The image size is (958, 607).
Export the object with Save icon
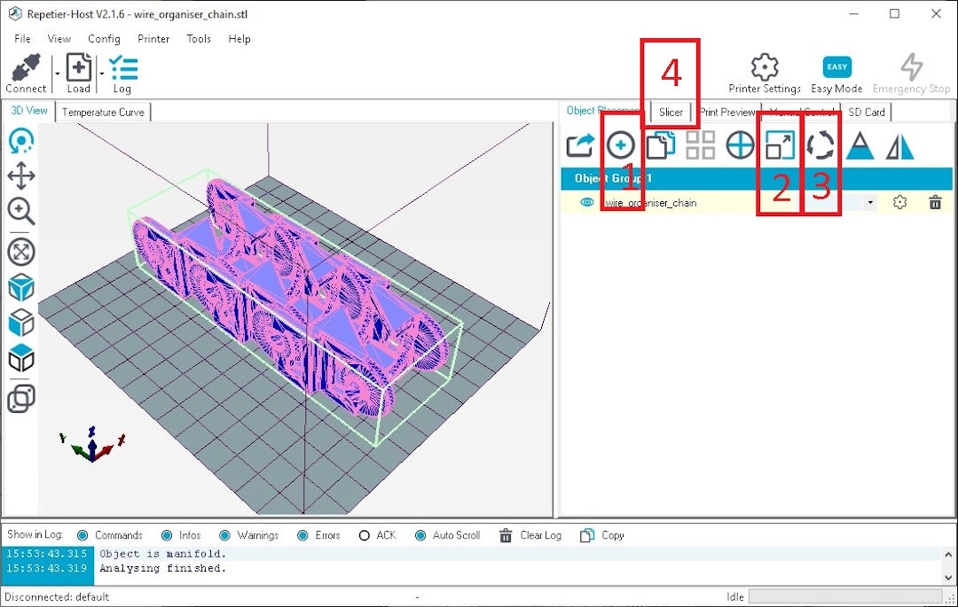point(580,146)
